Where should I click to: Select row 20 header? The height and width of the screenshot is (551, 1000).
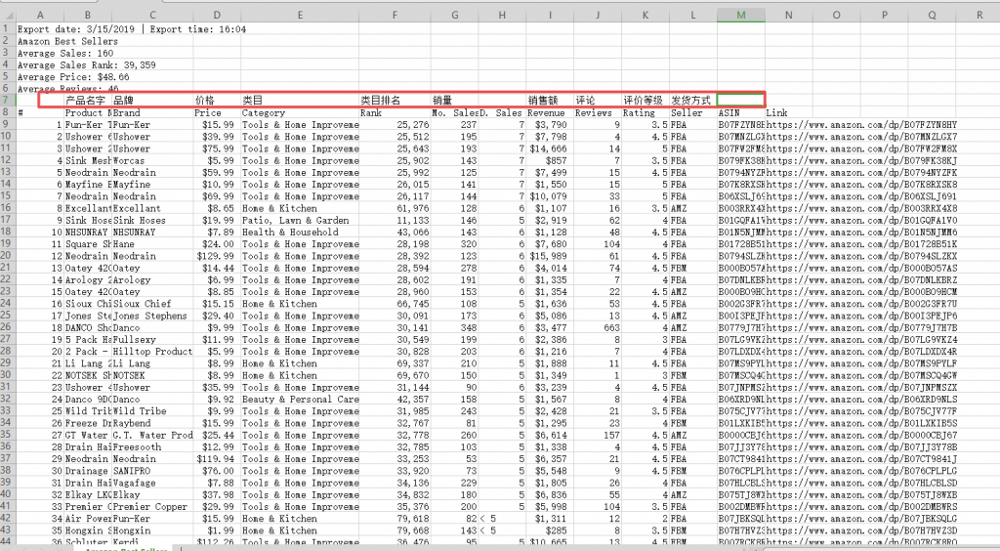[x=7, y=256]
